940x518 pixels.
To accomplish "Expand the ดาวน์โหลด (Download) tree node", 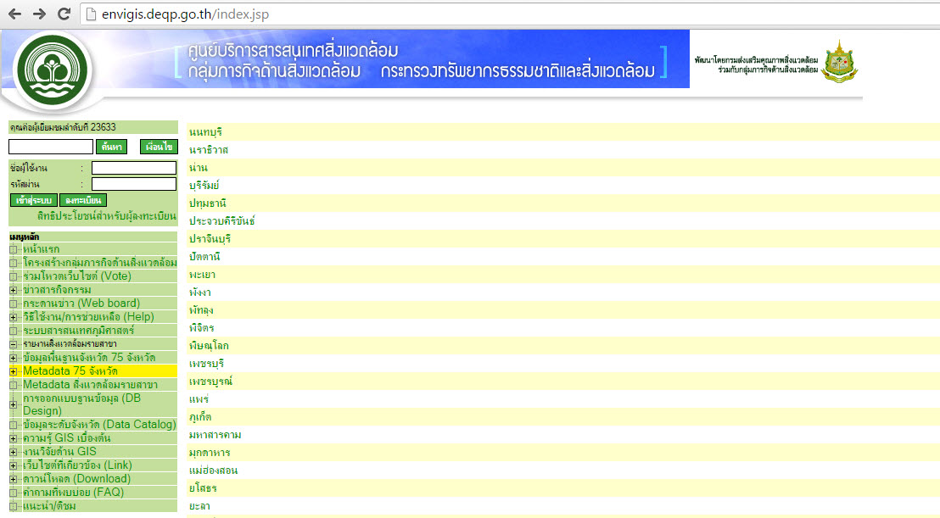I will [14, 479].
